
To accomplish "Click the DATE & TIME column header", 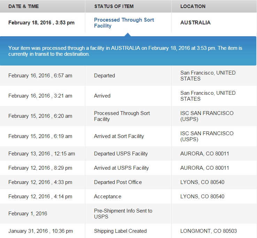I will click(24, 6).
